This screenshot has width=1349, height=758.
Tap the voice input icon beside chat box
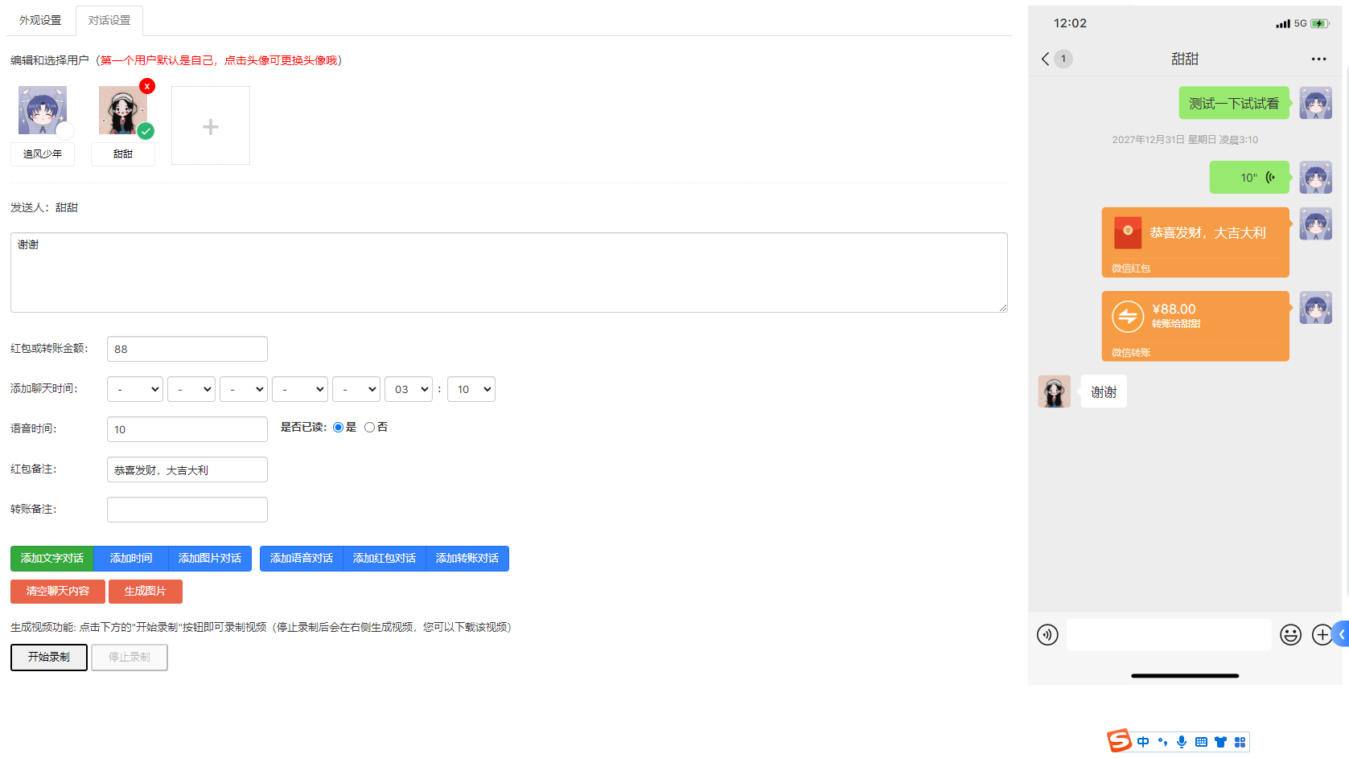click(x=1047, y=635)
